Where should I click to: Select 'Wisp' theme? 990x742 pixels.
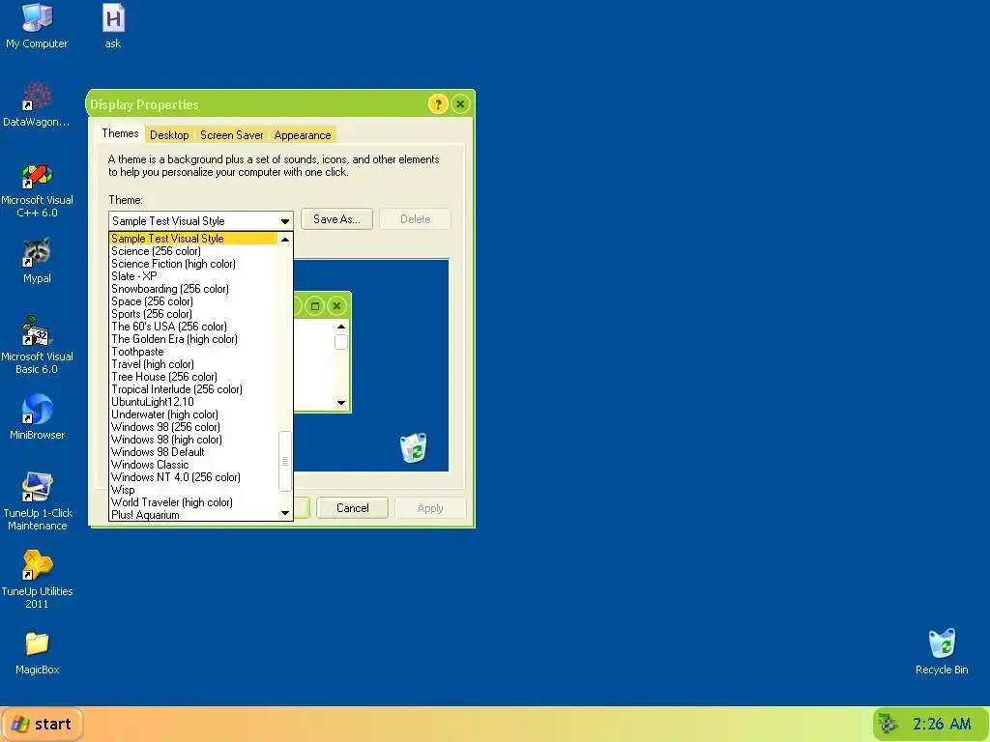(193, 490)
